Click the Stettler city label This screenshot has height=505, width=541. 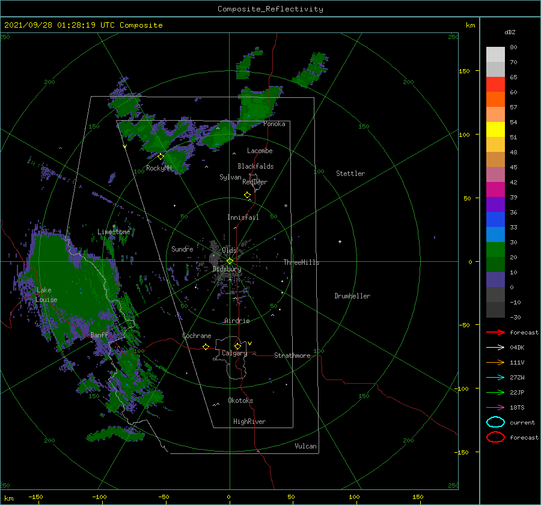pyautogui.click(x=350, y=174)
